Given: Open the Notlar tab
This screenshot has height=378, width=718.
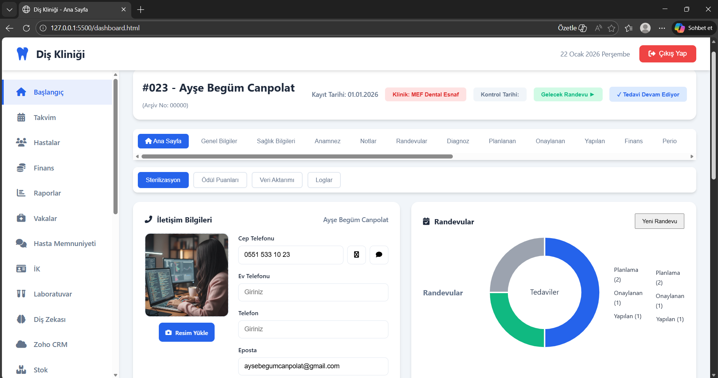Looking at the screenshot, I should pyautogui.click(x=368, y=141).
